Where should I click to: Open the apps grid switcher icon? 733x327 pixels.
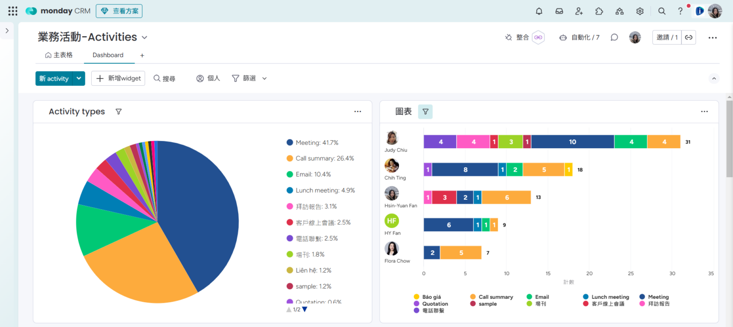pos(13,11)
